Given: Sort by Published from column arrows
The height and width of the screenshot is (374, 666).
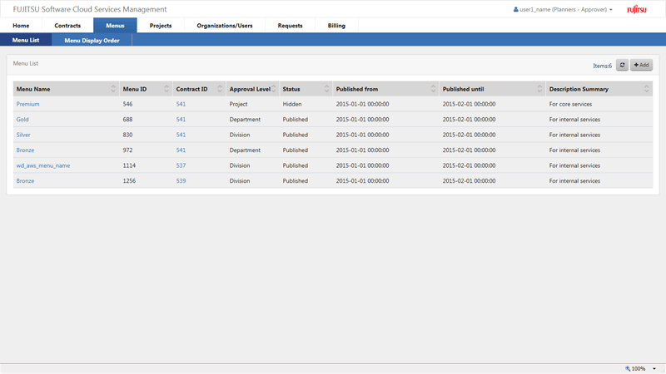Looking at the screenshot, I should click(x=433, y=89).
